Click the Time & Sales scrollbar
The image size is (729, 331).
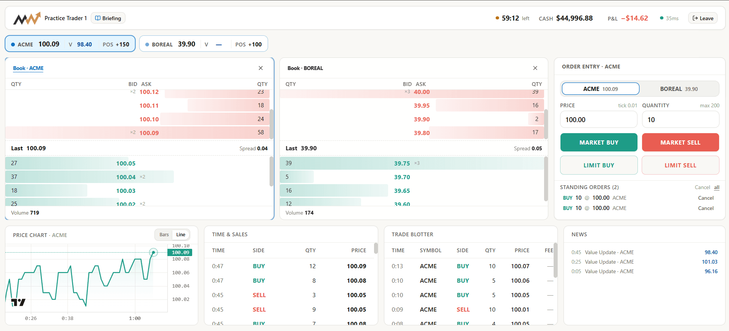click(376, 248)
